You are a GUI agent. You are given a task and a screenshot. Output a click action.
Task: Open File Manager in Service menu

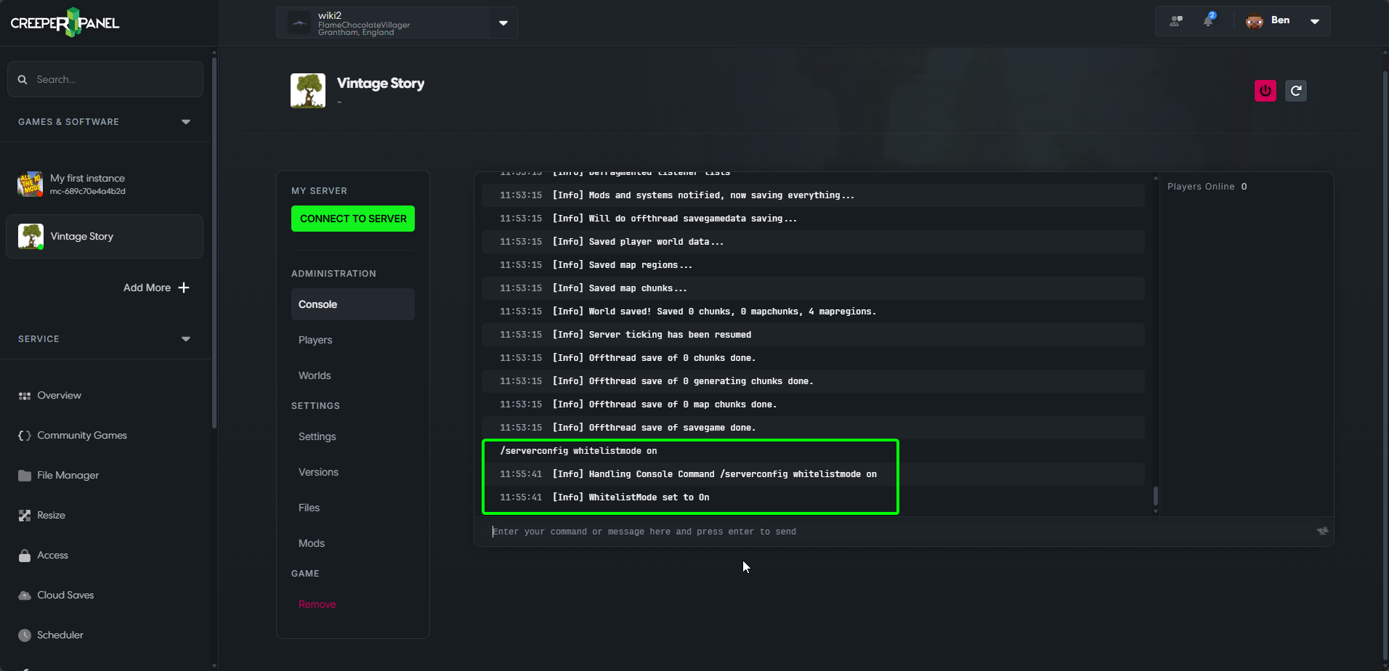coord(68,476)
